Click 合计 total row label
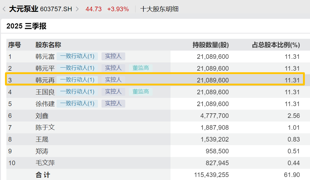 click(x=43, y=175)
